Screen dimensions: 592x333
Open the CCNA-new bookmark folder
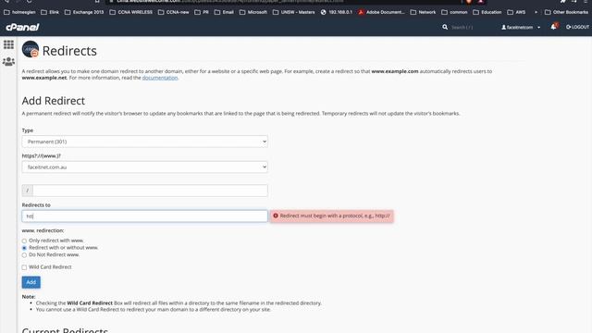pyautogui.click(x=173, y=12)
